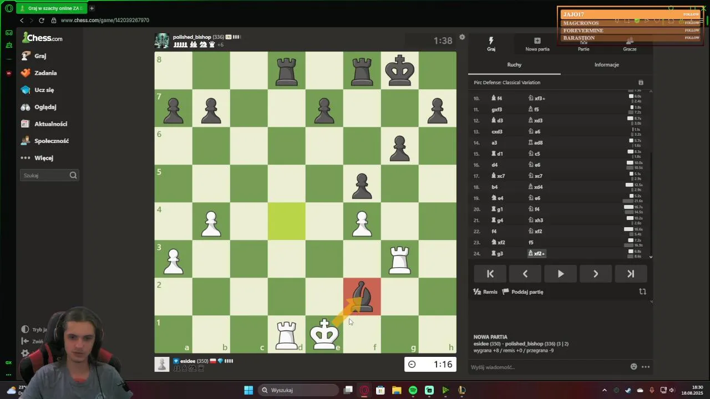The width and height of the screenshot is (710, 399).
Task: Open Windows Start menu
Action: tap(248, 390)
